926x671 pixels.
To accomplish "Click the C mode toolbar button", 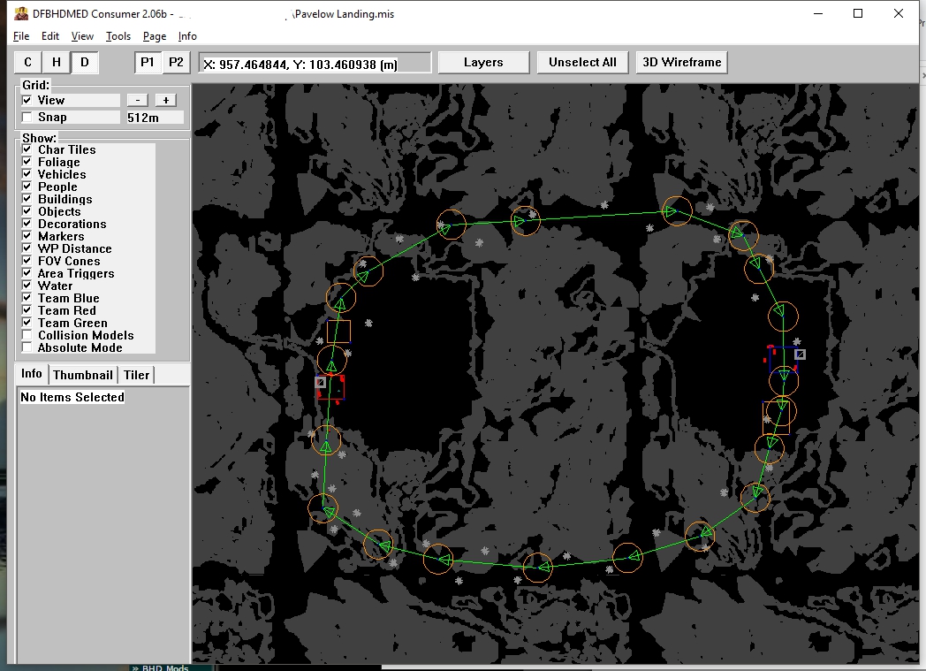I will tap(28, 62).
